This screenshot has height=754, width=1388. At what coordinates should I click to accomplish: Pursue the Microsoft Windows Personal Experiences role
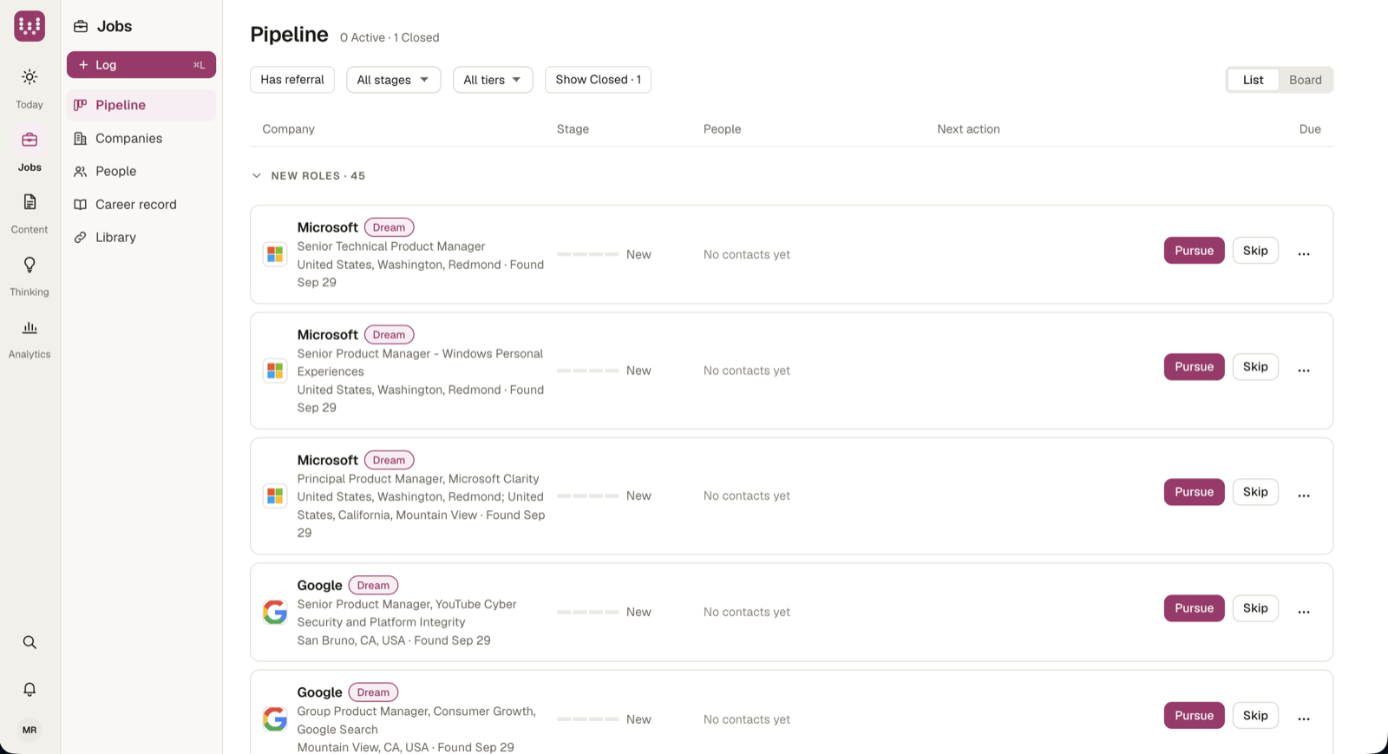[x=1194, y=367]
